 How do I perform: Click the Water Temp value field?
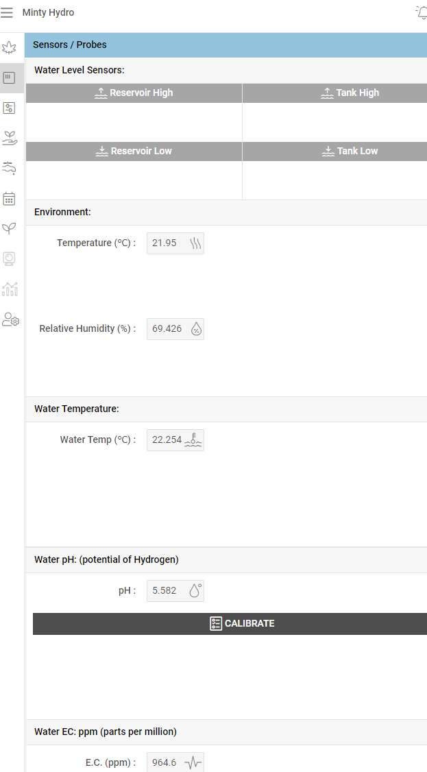click(x=168, y=440)
